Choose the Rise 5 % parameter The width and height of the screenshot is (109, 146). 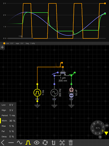pyautogui.click(x=8, y=126)
